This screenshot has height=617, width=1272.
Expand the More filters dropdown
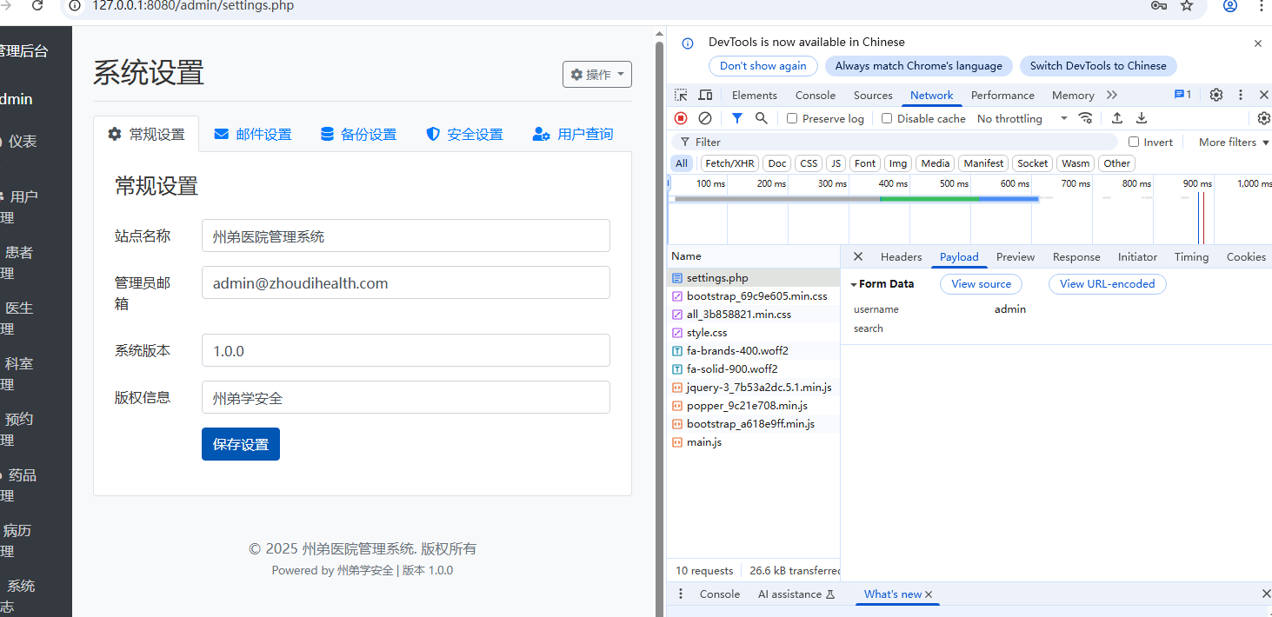(1234, 142)
